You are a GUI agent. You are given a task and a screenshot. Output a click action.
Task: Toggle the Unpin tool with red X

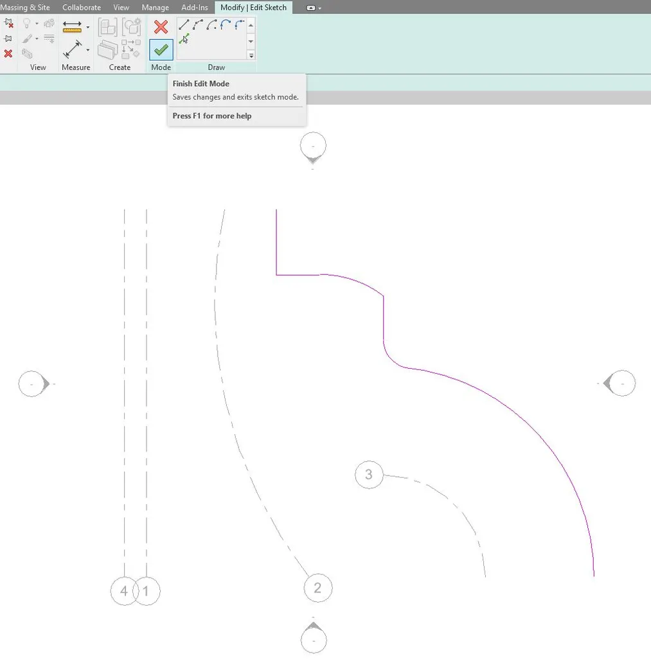tap(9, 23)
